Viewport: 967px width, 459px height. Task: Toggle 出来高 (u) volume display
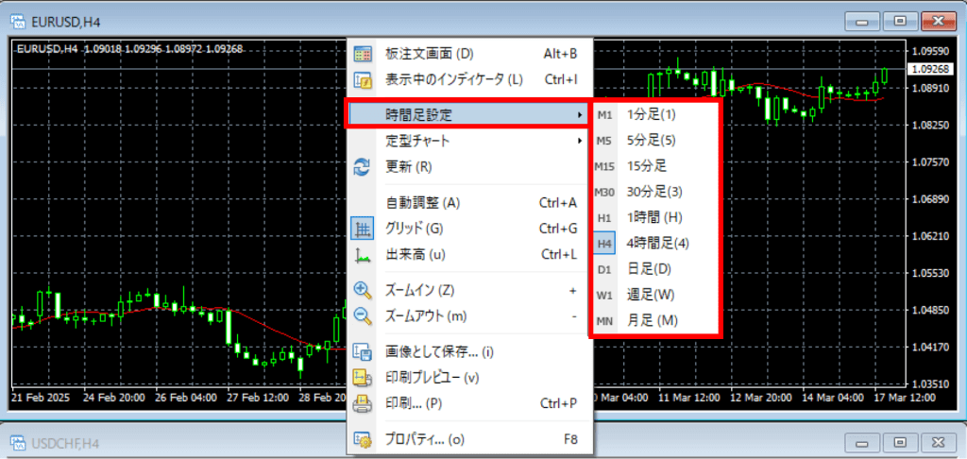coord(469,255)
